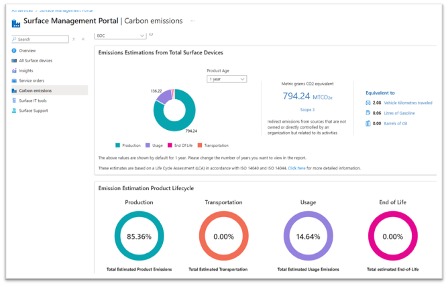Click in the sidebar Search field

tap(42, 40)
